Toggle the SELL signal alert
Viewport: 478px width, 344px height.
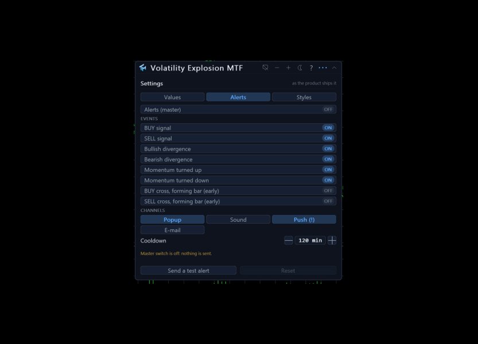[x=238, y=138]
